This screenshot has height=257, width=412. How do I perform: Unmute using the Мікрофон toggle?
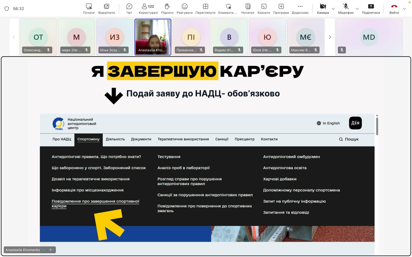coord(346,6)
